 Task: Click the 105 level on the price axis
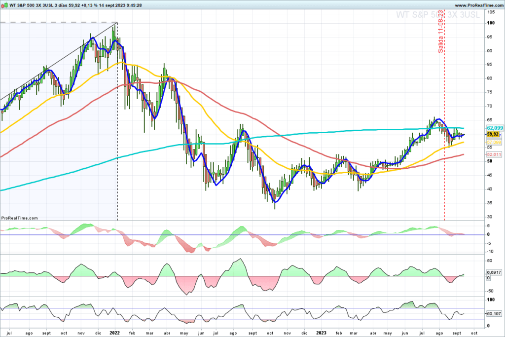491,12
